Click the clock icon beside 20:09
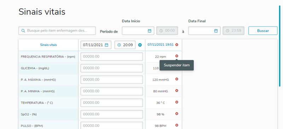 coord(119,45)
